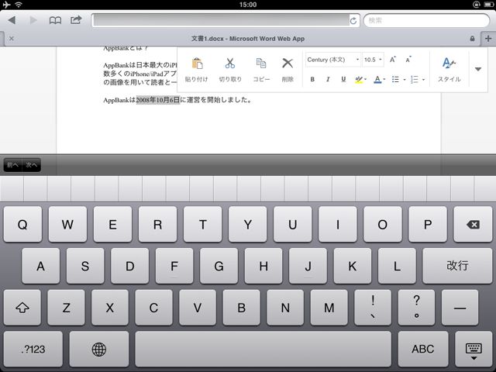Toggle italic formatting
Image resolution: width=496 pixels, height=372 pixels.
click(328, 79)
